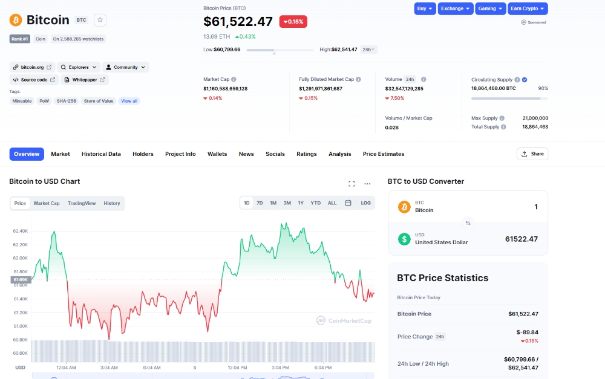This screenshot has width=605, height=379.
Task: Click the blue verified badge by Circulating Supply
Action: click(525, 80)
